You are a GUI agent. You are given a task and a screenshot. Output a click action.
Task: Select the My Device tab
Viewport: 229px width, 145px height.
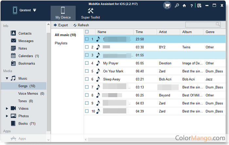(63, 13)
